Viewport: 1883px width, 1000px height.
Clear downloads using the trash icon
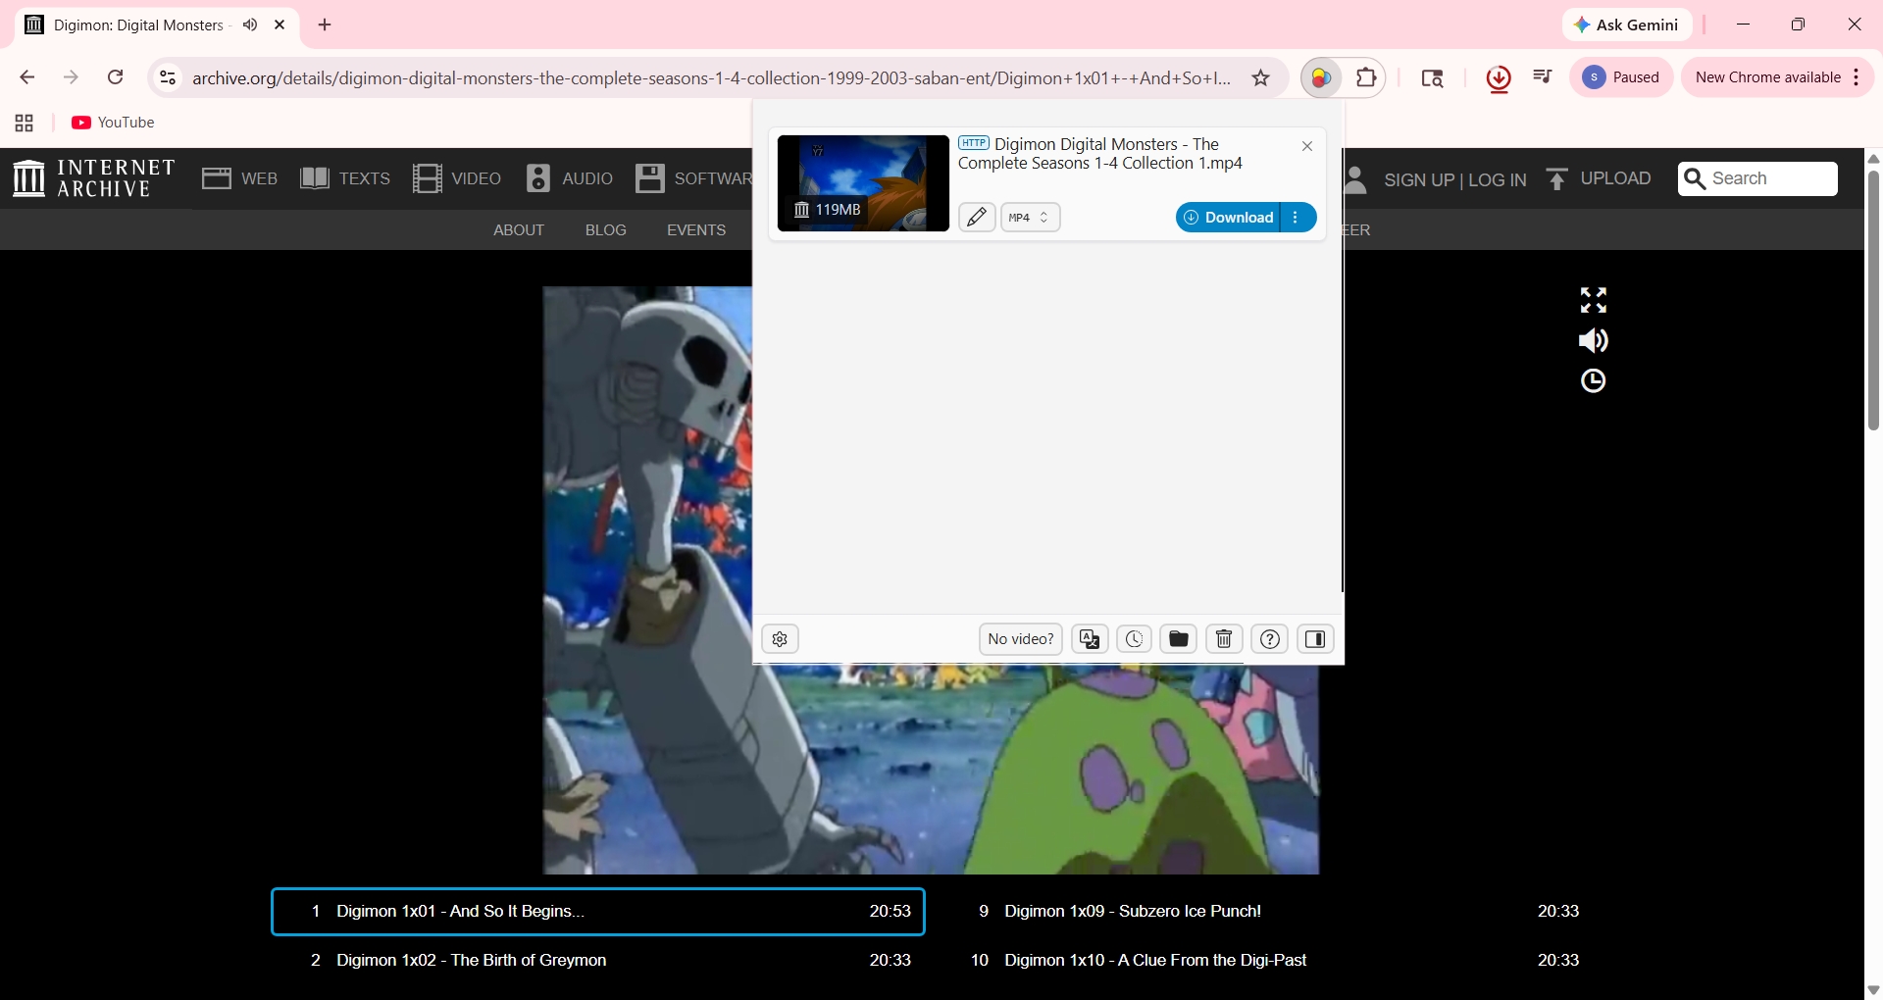[x=1222, y=638]
